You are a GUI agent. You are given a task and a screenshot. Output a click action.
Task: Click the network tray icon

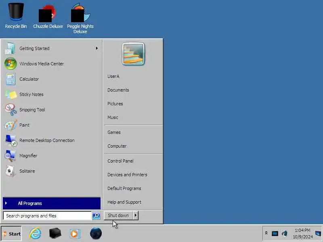275,234
